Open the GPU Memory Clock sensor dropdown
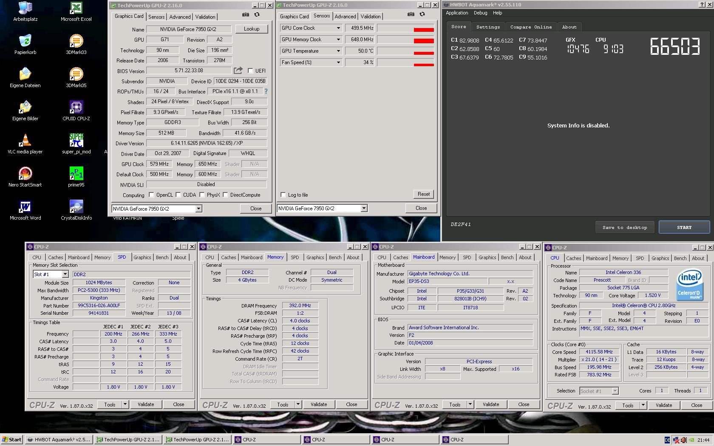 [x=338, y=40]
